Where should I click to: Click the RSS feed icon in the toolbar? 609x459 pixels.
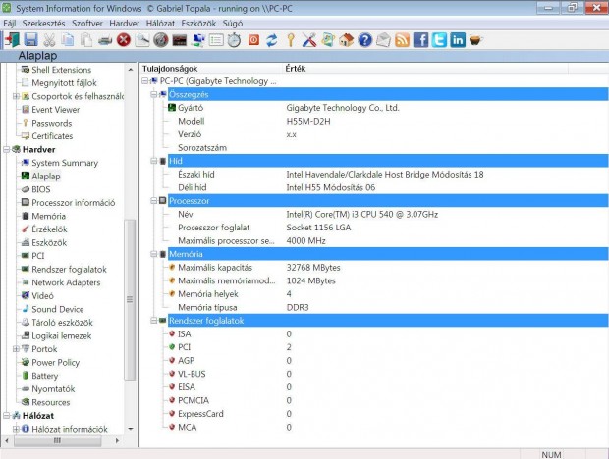coord(402,40)
